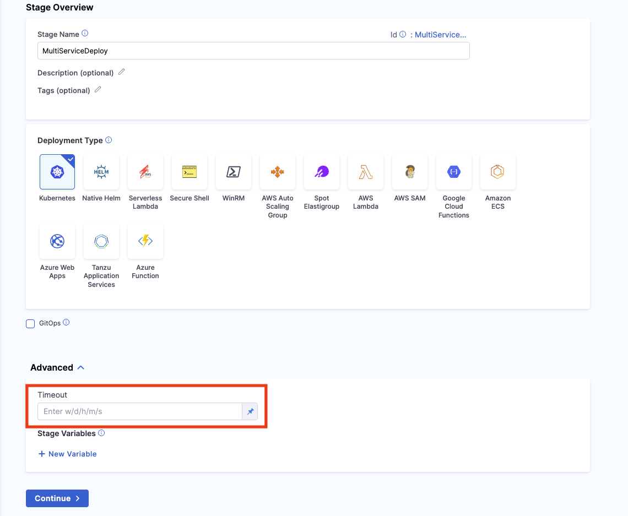Click the Timeout pin type selector

(250, 411)
